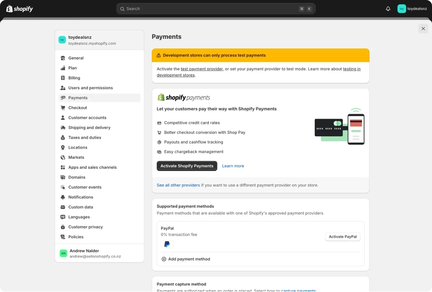Click the Policies icon in sidebar
This screenshot has width=432, height=292.
tap(63, 237)
